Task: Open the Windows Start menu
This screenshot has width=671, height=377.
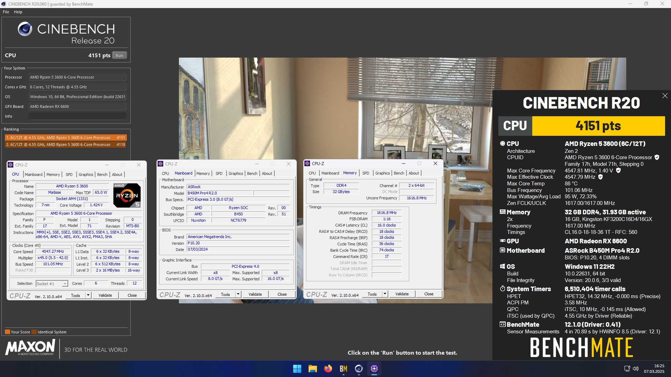Action: (x=297, y=369)
